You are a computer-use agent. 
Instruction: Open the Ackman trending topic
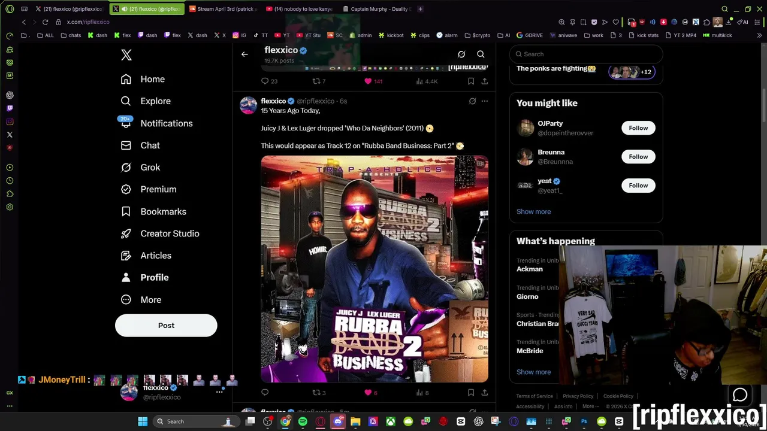pos(530,269)
